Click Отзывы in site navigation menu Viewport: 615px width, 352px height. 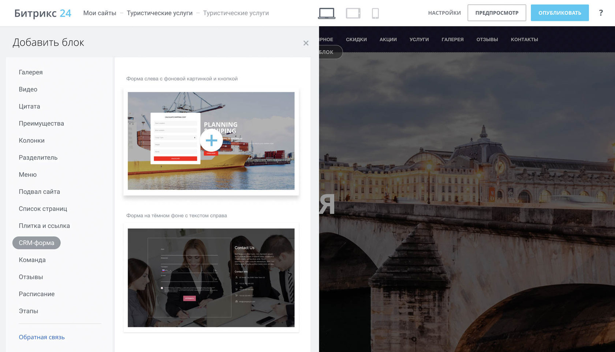pyautogui.click(x=487, y=40)
